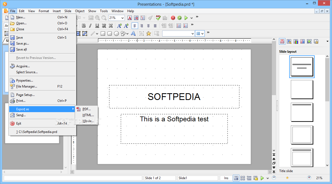The width and height of the screenshot is (332, 184).
Task: Run the ABC spell check
Action: click(158, 18)
